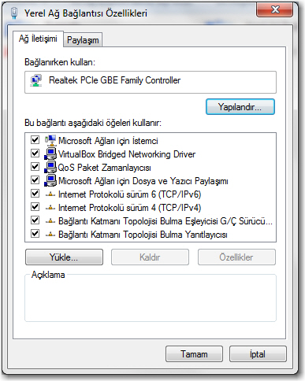Uncheck VirtualBox Bridged Networking Driver checkbox
305x381 pixels.
pos(35,154)
